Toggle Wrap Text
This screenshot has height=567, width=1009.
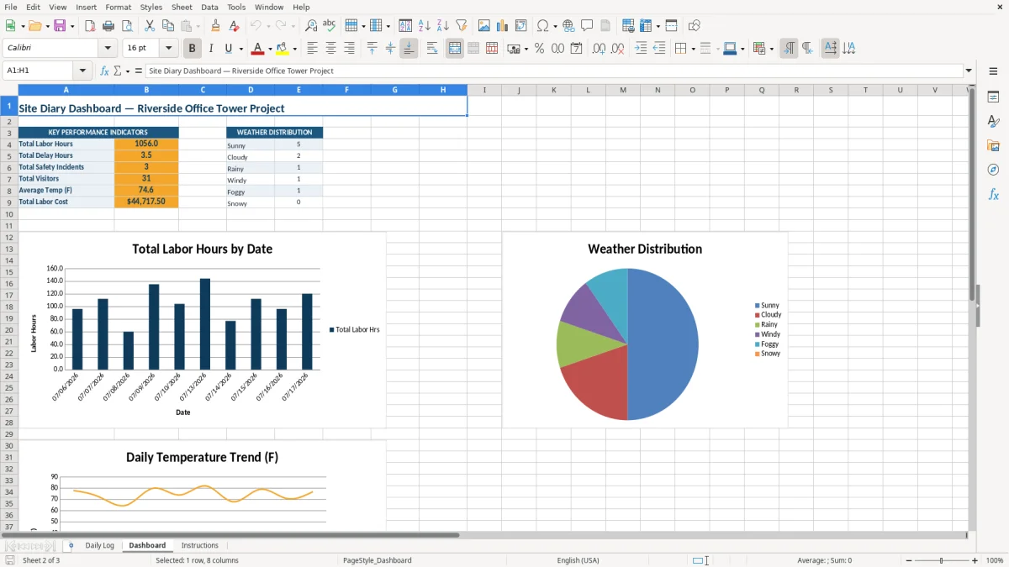(x=432, y=49)
